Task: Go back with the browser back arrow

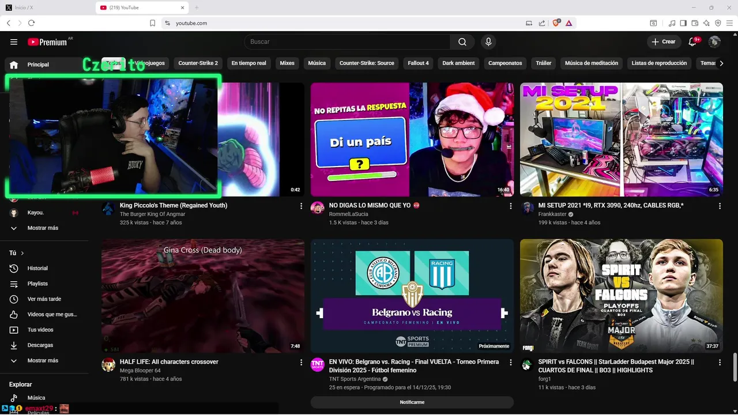Action: (9, 23)
